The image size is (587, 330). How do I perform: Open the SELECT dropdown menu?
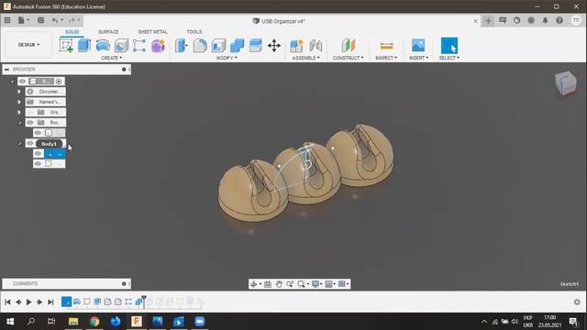click(449, 58)
